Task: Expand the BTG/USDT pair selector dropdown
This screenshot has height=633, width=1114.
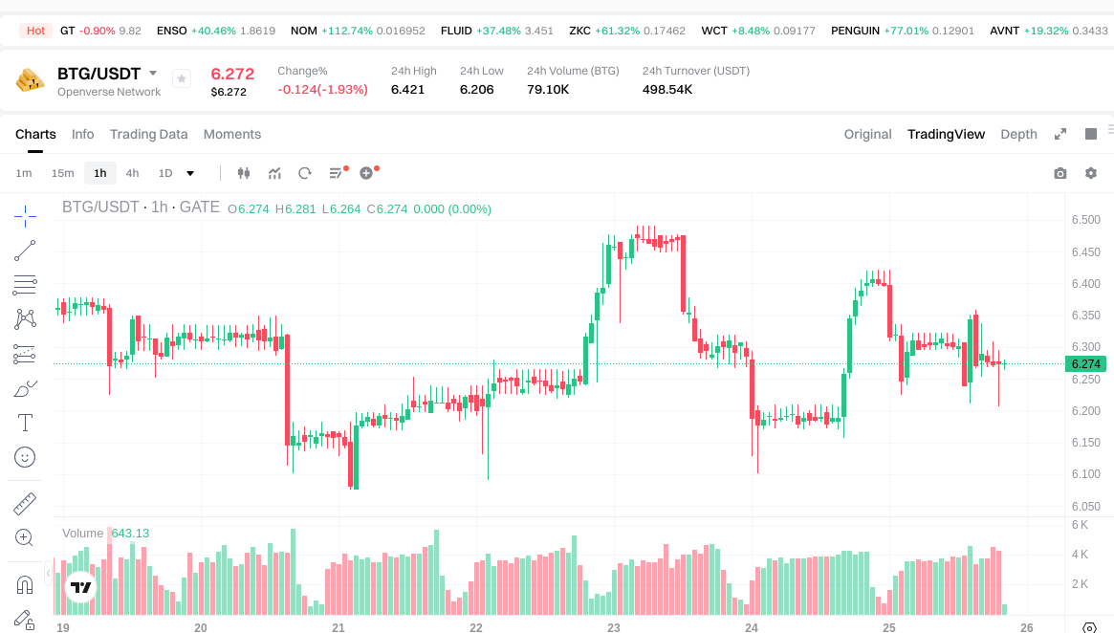Action: coord(153,74)
